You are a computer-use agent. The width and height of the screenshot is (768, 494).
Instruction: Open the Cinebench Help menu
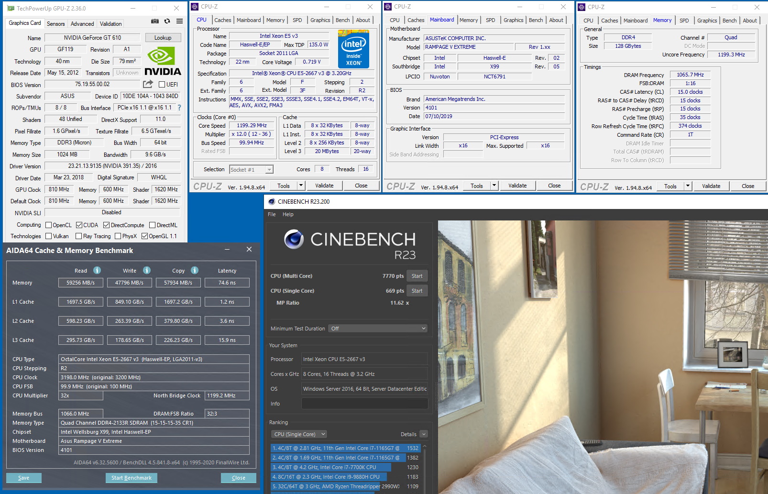tap(288, 214)
